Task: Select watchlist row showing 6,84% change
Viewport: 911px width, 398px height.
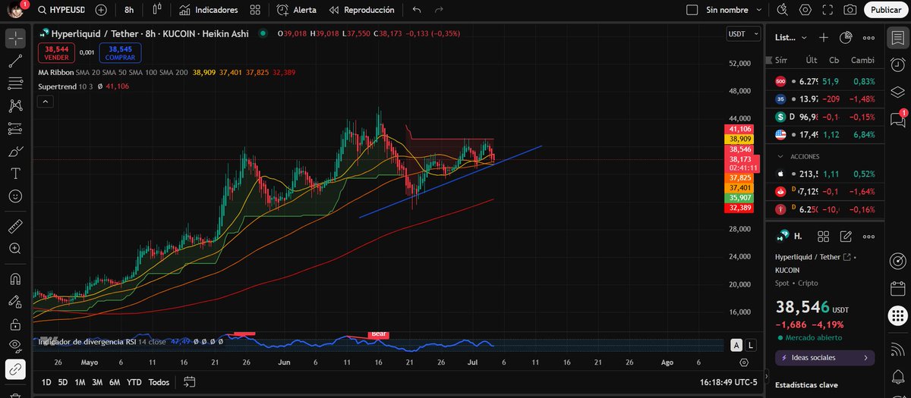Action: [825, 134]
